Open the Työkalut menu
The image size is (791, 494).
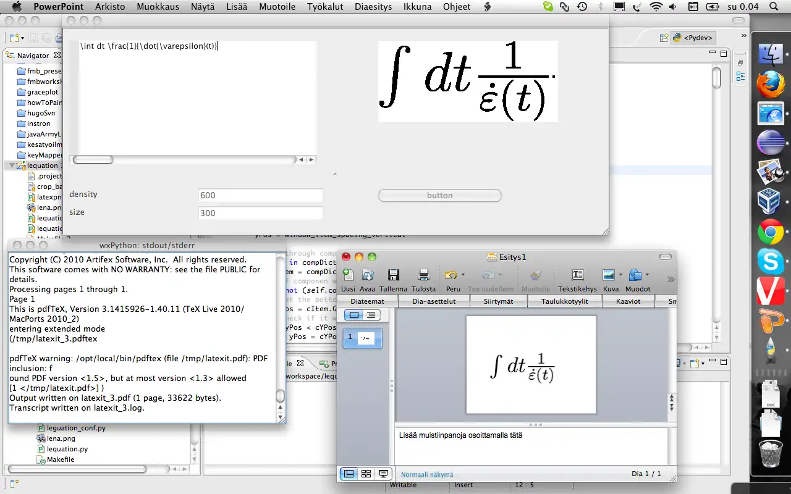(325, 7)
